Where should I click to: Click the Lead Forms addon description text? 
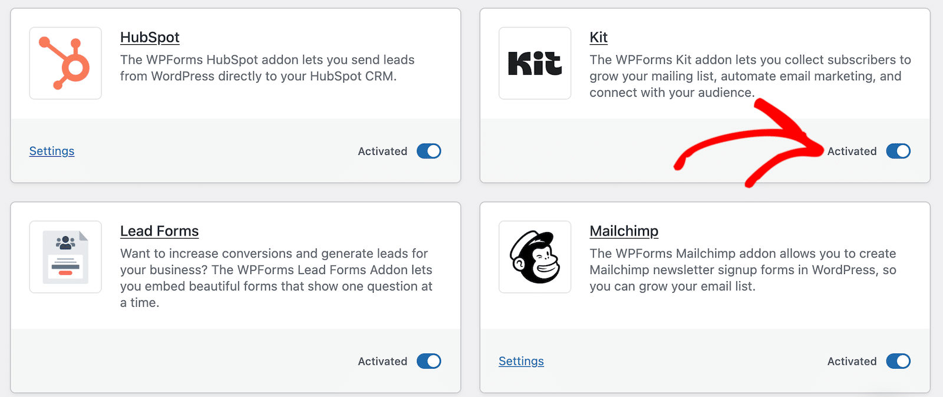point(276,278)
